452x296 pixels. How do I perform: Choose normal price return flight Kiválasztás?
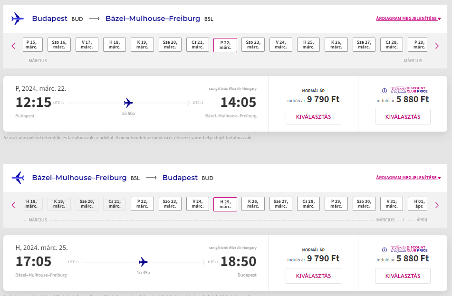click(313, 276)
